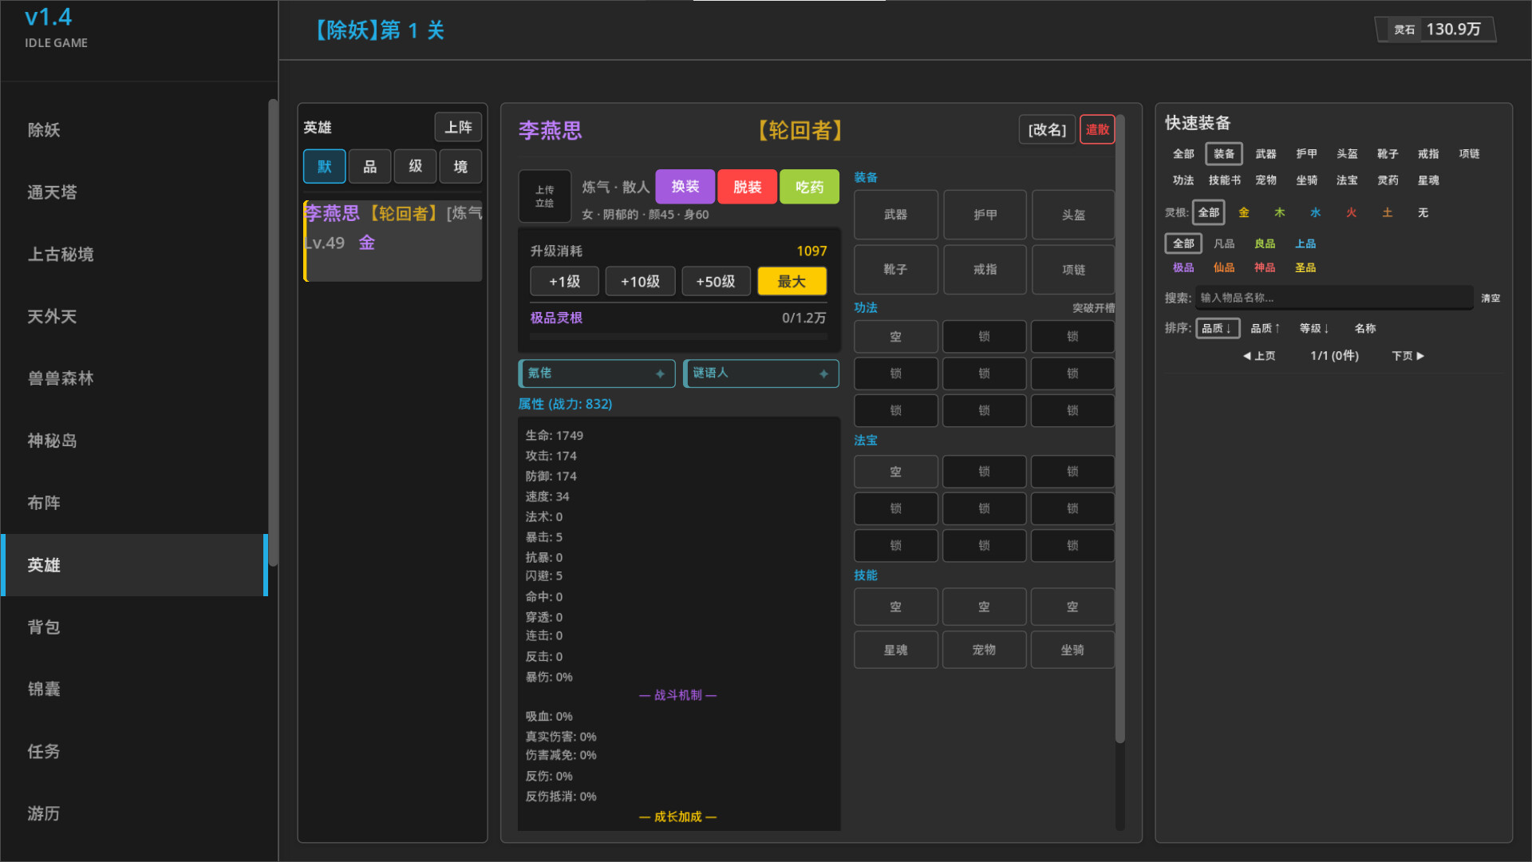
Task: Switch quick equip to 法宝 tab
Action: (x=1347, y=180)
